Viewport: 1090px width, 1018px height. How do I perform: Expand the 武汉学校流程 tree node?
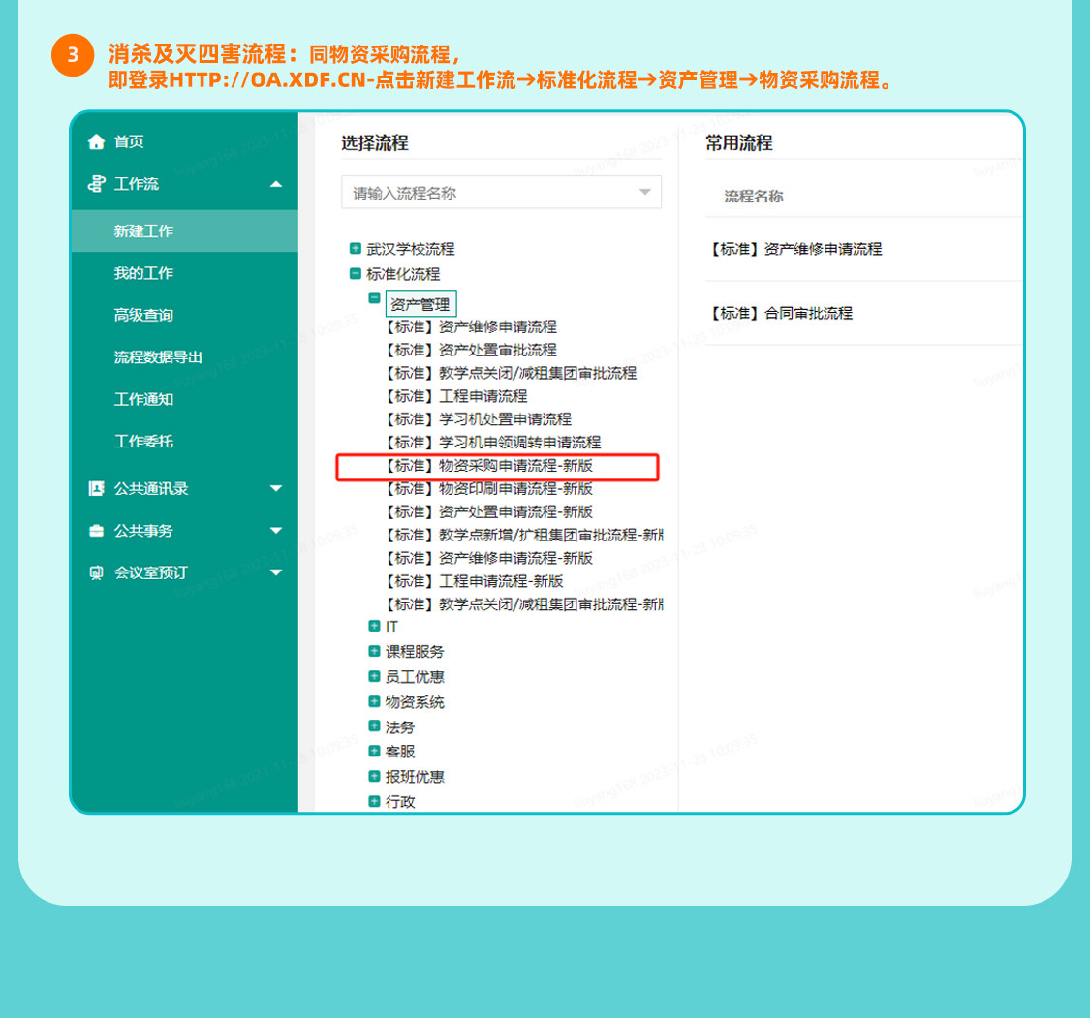coord(356,249)
